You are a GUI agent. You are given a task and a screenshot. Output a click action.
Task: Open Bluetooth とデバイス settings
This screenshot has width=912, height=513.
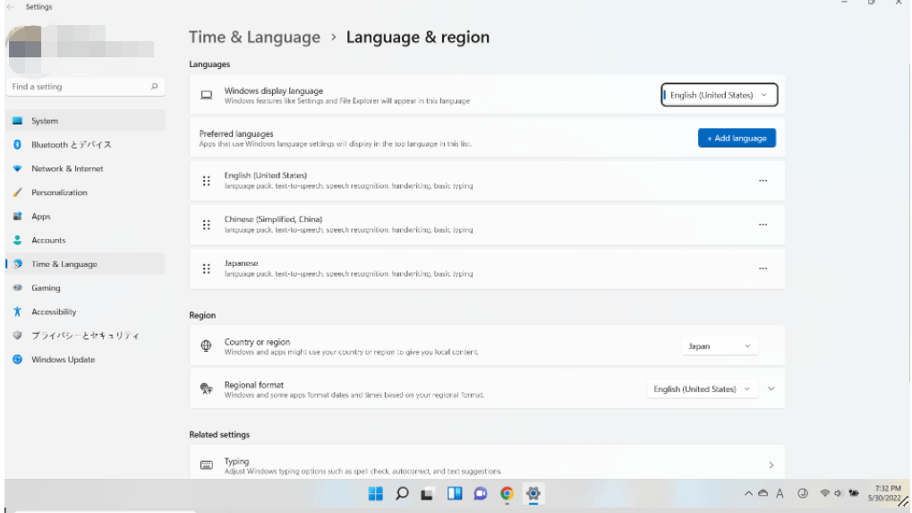coord(85,145)
